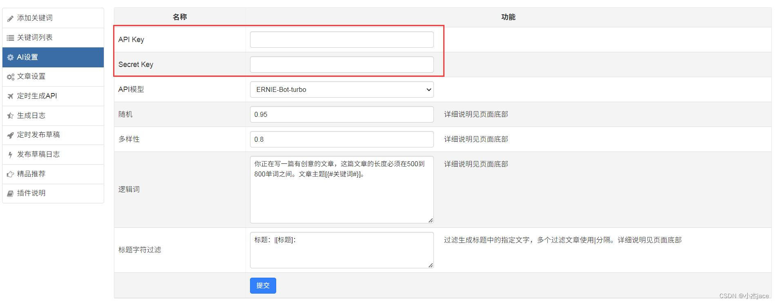The width and height of the screenshot is (775, 303).
Task: Click the lightning bolt icon beside 发布草稿日志
Action: point(10,155)
